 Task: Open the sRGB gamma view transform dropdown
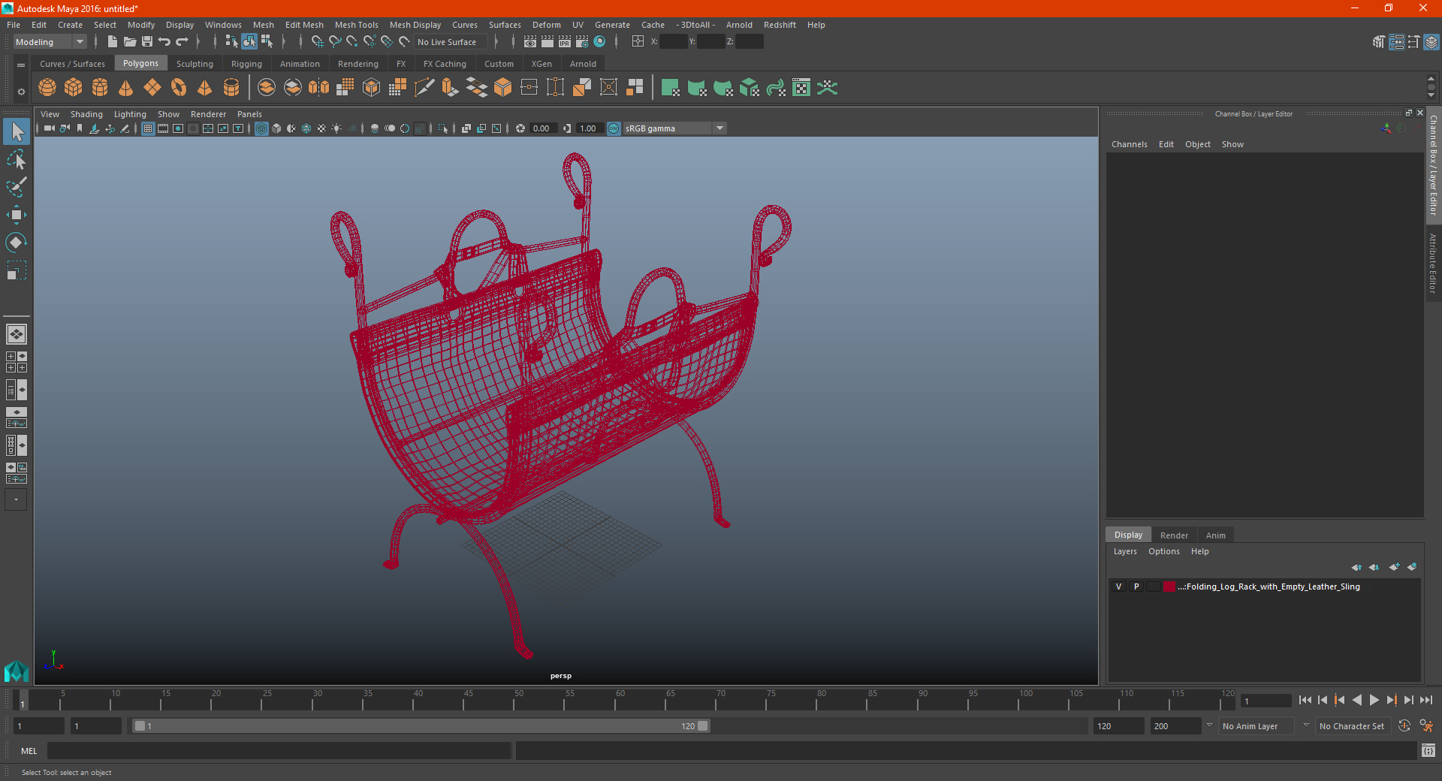(674, 128)
